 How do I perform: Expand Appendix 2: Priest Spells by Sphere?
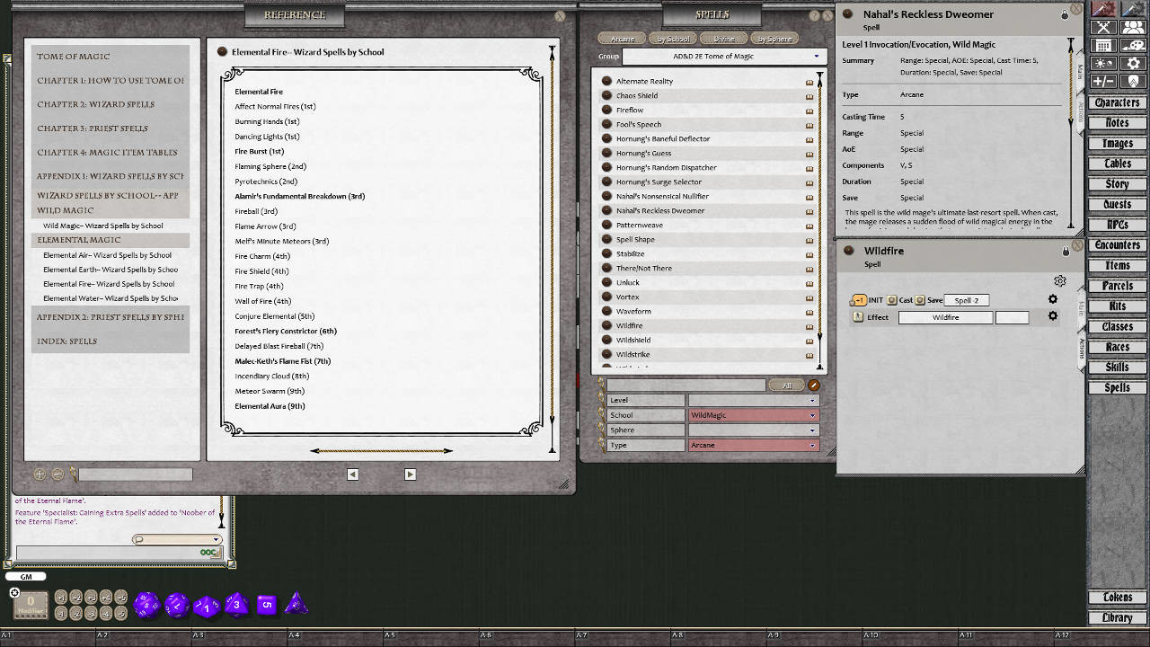[111, 317]
